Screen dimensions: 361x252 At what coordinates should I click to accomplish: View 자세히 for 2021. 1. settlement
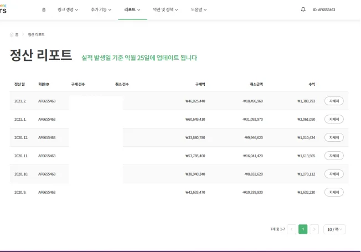tap(334, 119)
